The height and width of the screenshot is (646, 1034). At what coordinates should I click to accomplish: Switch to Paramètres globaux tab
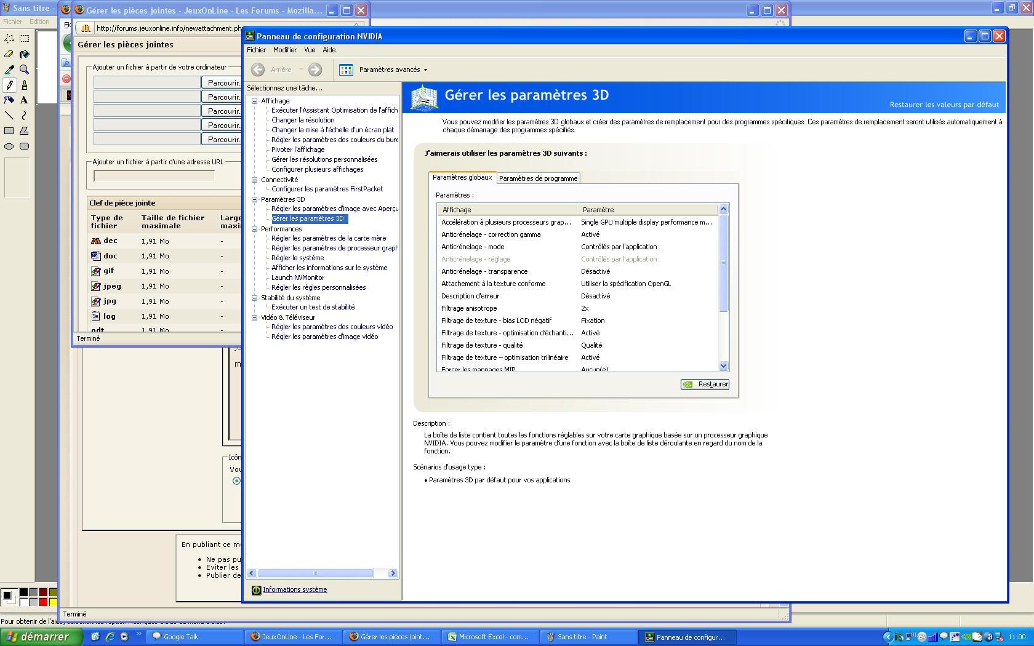[x=462, y=177]
